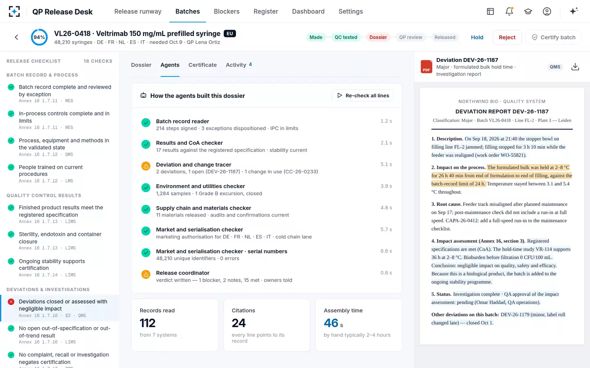The width and height of the screenshot is (590, 368).
Task: Select Batch record complete and reviewed check
Action: click(x=60, y=94)
